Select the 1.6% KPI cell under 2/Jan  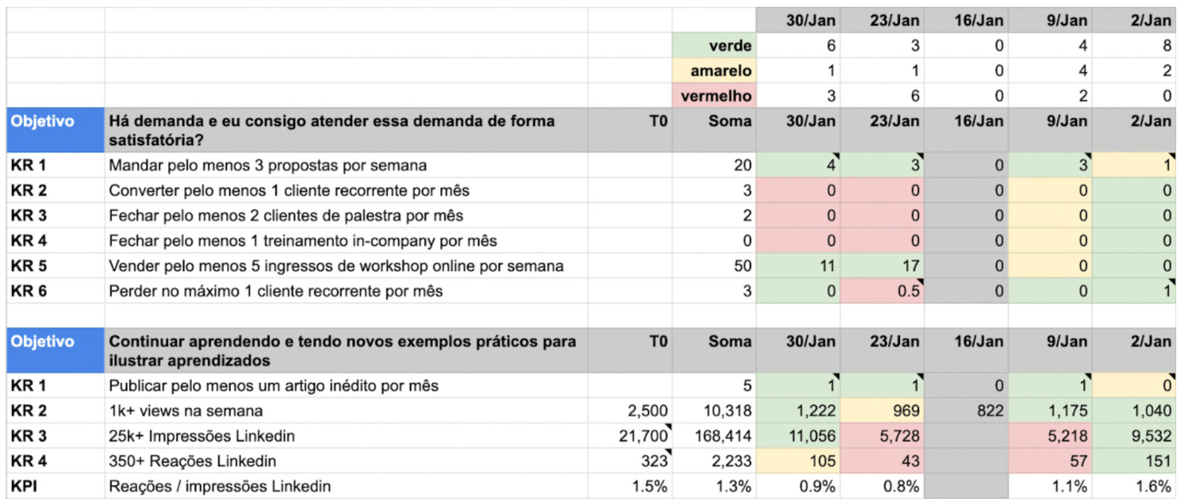point(1134,486)
